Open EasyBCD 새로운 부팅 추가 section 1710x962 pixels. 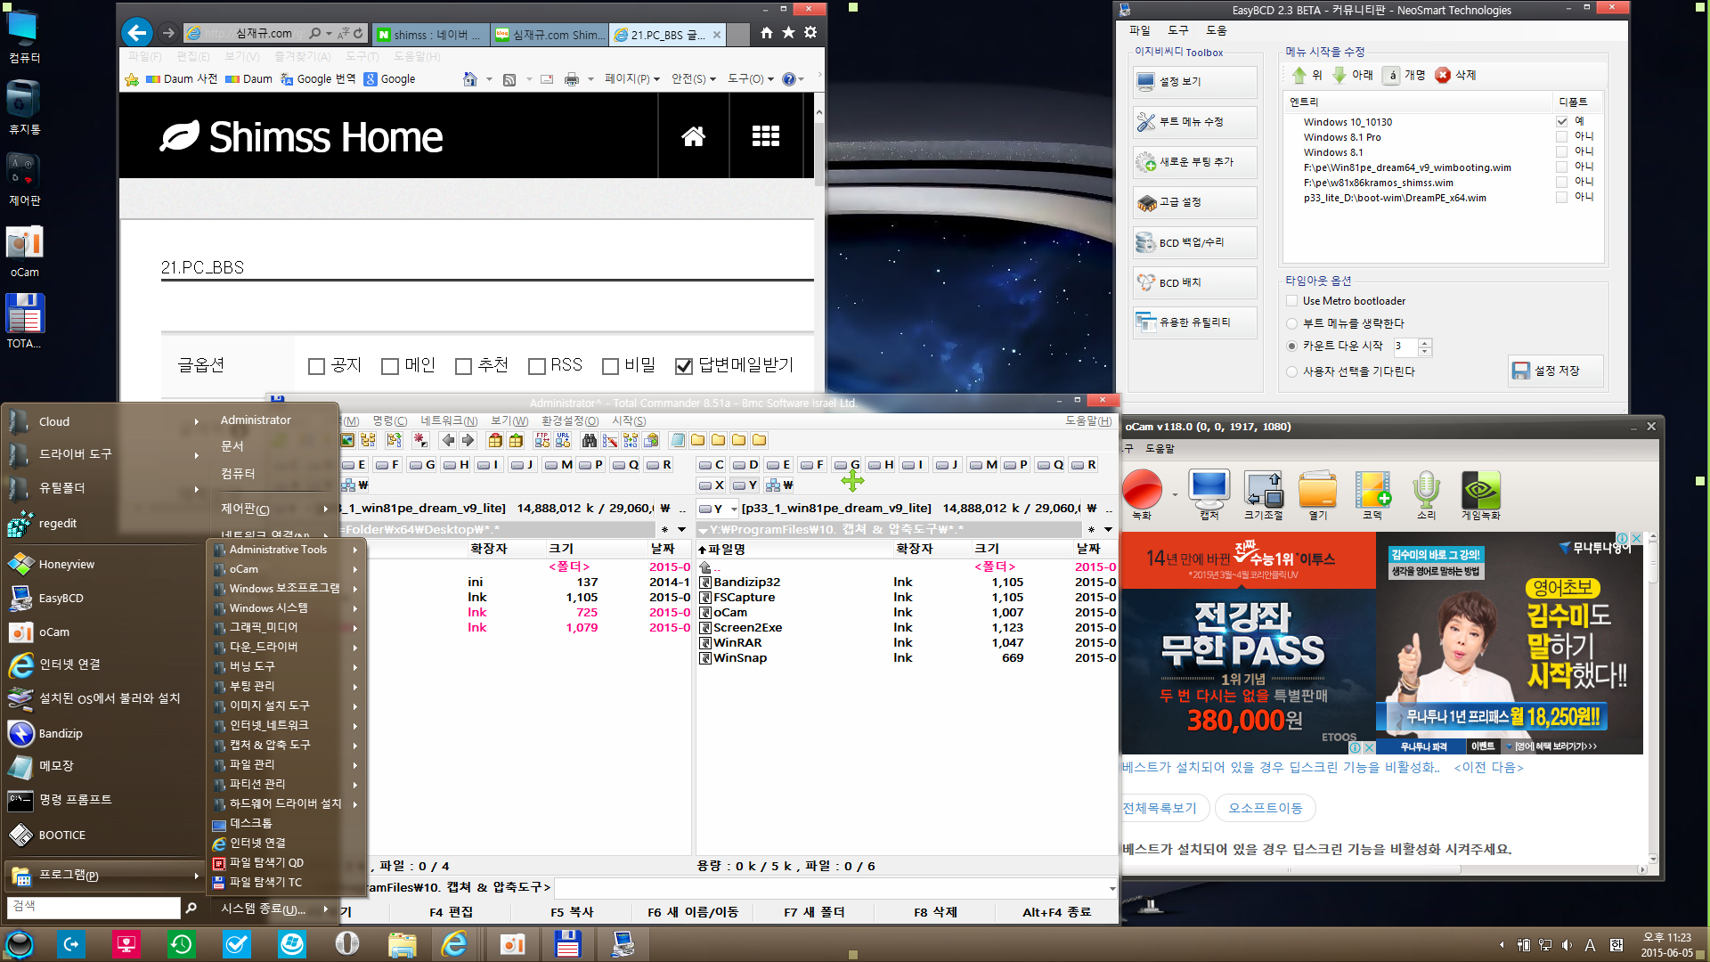point(1194,162)
